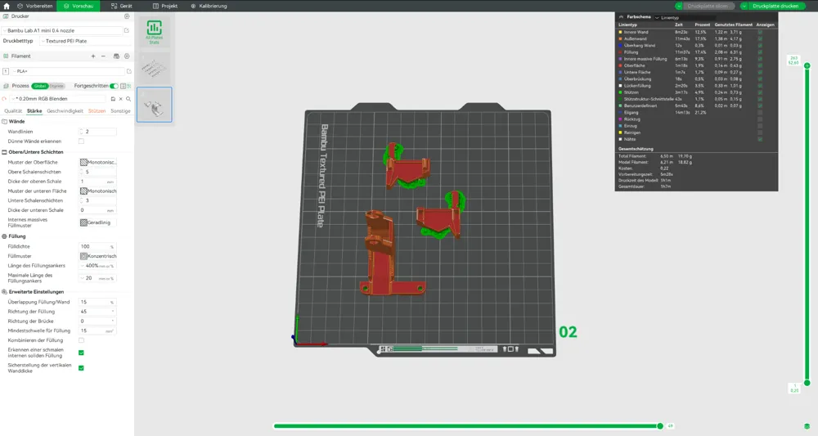This screenshot has height=436, width=818.
Task: Open the PLA+ filament dropdown
Action: click(68, 71)
